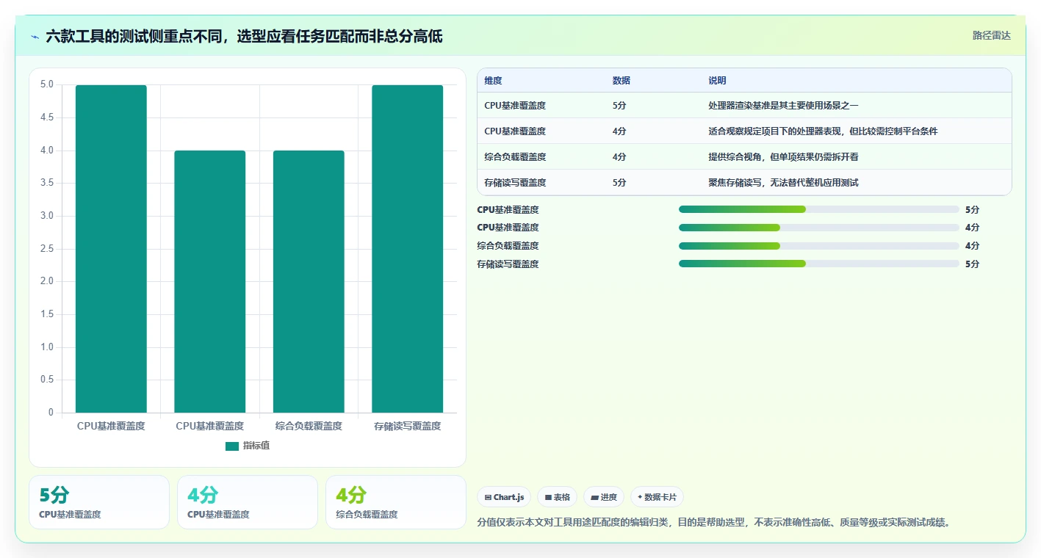
Task: Click the footnote starting 分值仅表示本文
Action: pyautogui.click(x=714, y=523)
